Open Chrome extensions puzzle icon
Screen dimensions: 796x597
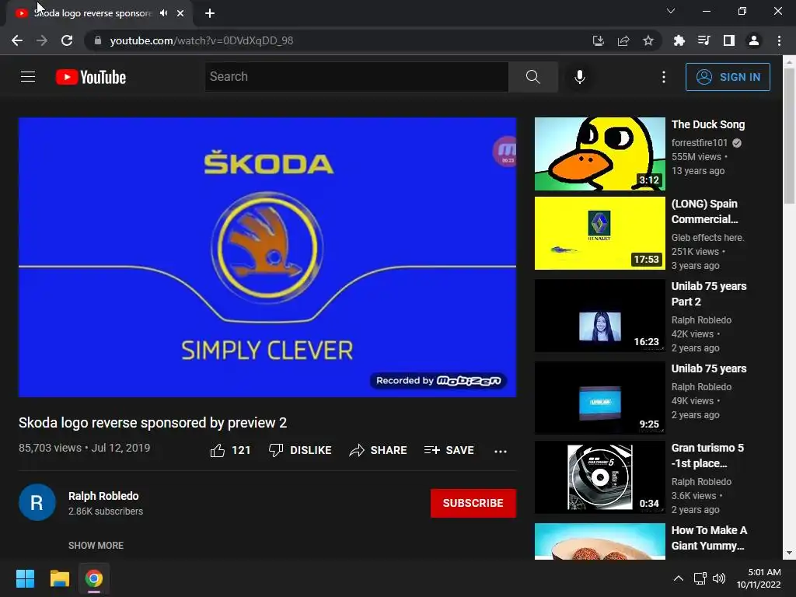point(679,40)
